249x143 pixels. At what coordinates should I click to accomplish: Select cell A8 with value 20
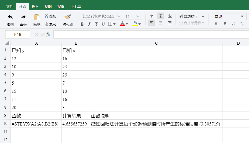point(36,107)
